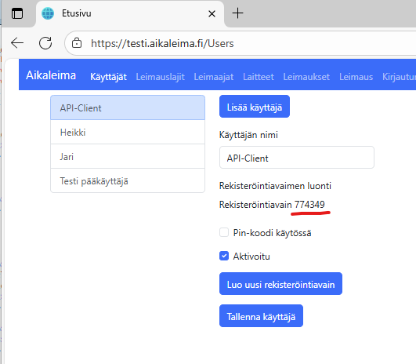Screen dimensions: 416x364
Task: Enable the Pin-koodi käytössä checkbox
Action: (x=224, y=232)
